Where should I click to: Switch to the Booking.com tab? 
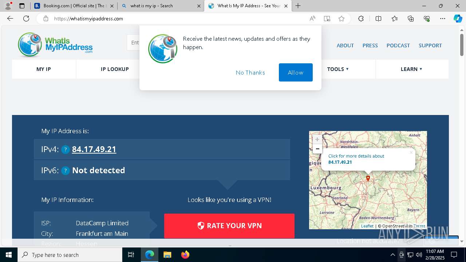74,6
